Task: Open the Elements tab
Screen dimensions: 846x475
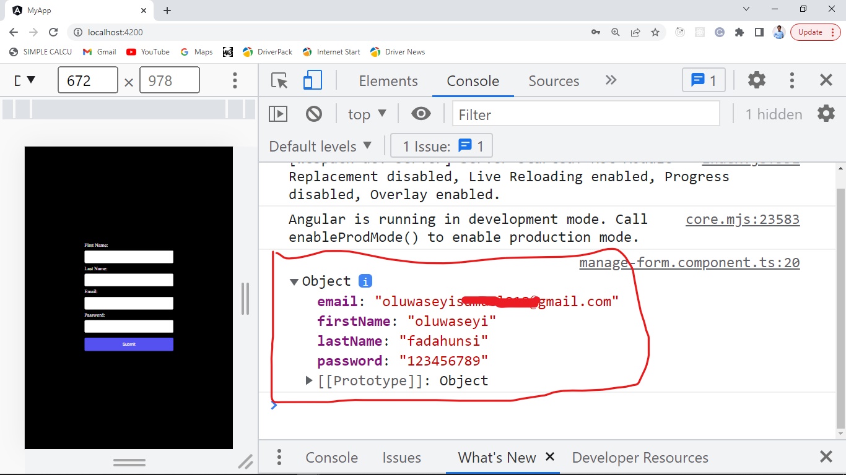Action: [388, 81]
